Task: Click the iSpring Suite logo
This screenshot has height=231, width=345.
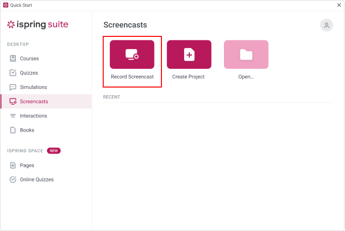Action: pos(37,25)
